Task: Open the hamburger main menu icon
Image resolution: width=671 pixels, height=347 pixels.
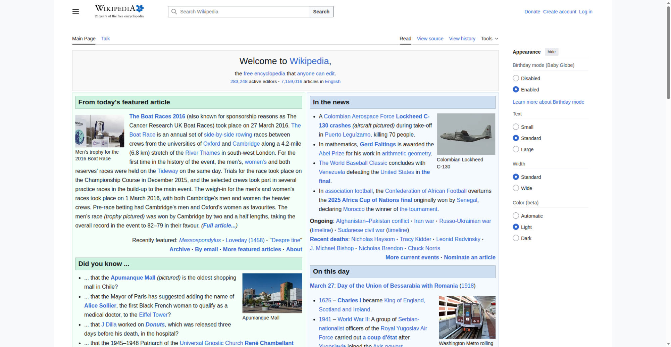Action: 75,12
